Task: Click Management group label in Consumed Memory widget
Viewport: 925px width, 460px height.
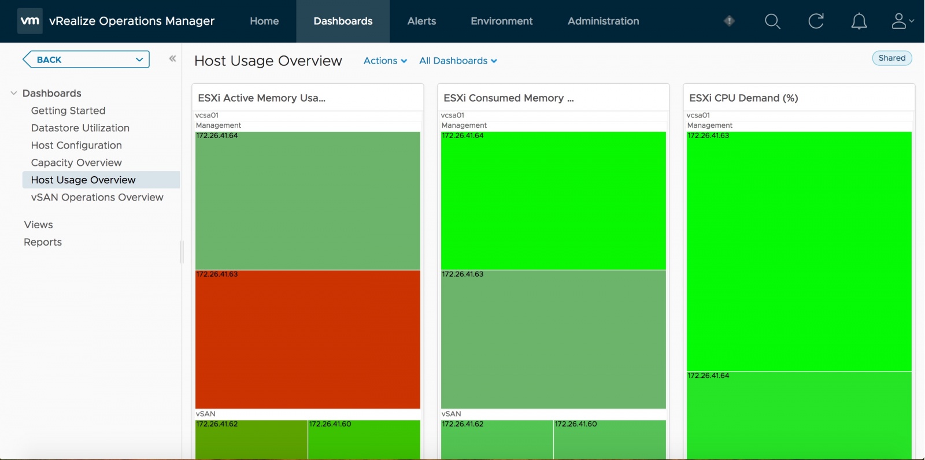Action: point(464,125)
